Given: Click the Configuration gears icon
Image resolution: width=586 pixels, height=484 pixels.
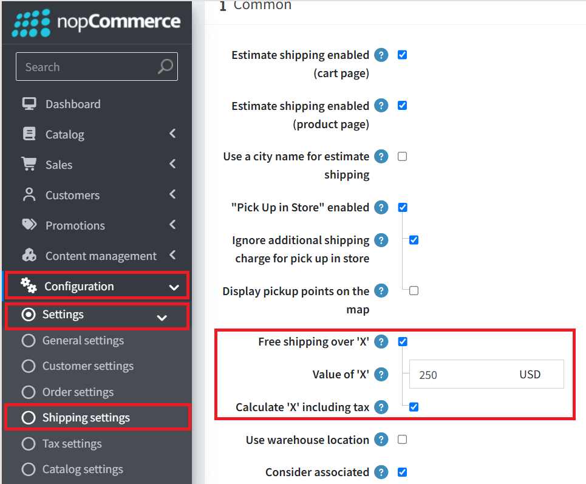Looking at the screenshot, I should 29,285.
